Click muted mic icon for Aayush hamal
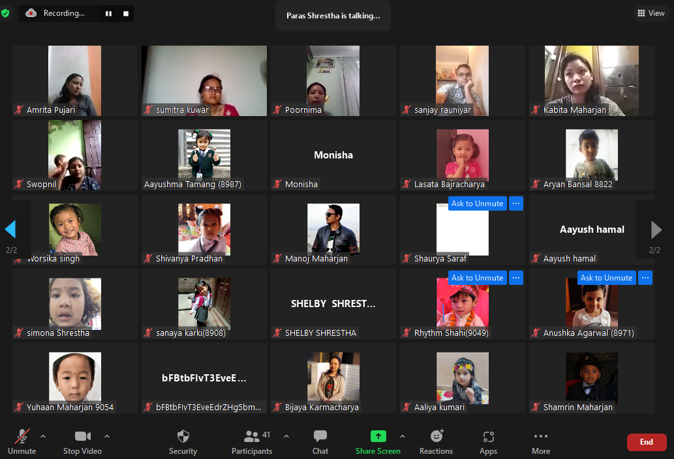The height and width of the screenshot is (459, 674). click(536, 258)
